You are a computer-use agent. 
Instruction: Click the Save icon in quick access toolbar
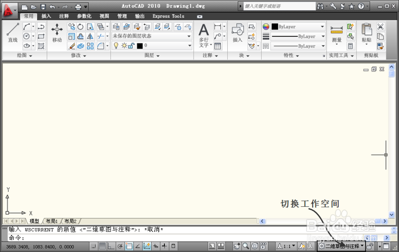pos(42,7)
